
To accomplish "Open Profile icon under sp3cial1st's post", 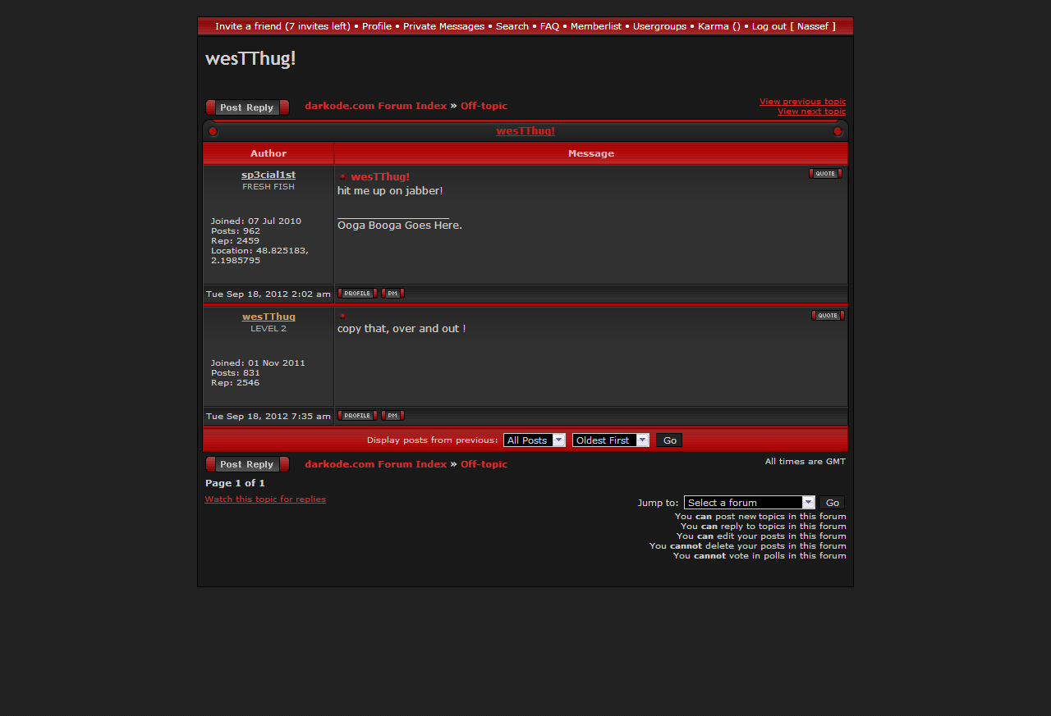I will coord(357,294).
